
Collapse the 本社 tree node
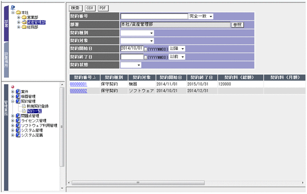point(13,13)
